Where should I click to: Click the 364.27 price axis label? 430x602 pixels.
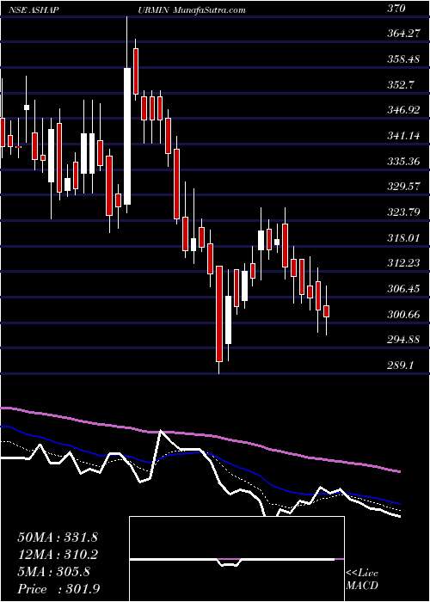(402, 34)
